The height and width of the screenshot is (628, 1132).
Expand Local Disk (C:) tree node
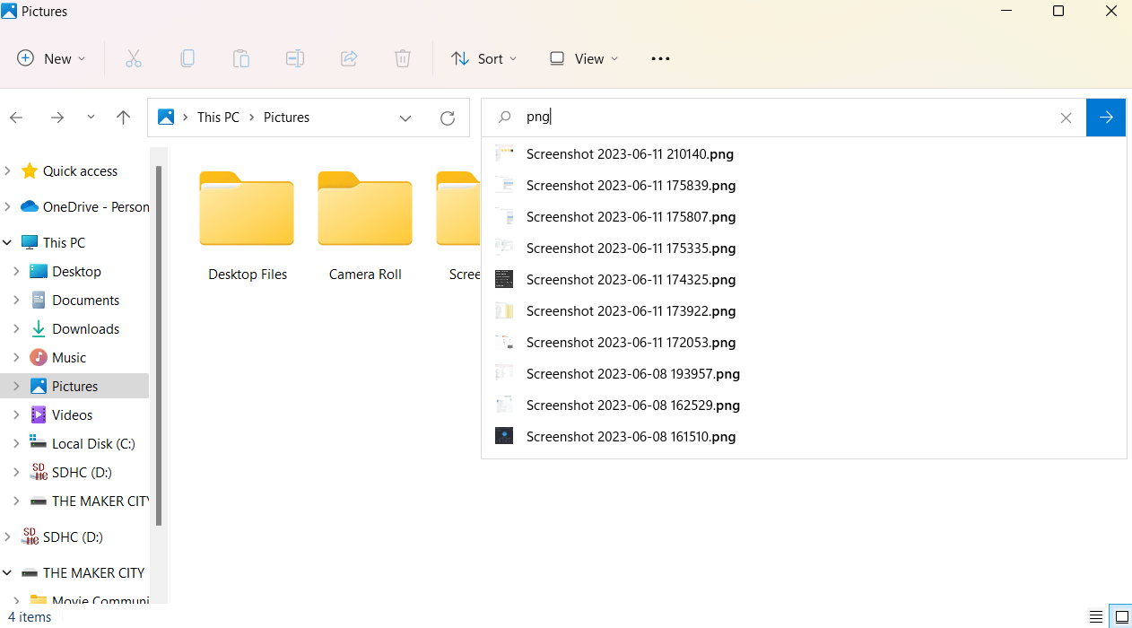[16, 443]
